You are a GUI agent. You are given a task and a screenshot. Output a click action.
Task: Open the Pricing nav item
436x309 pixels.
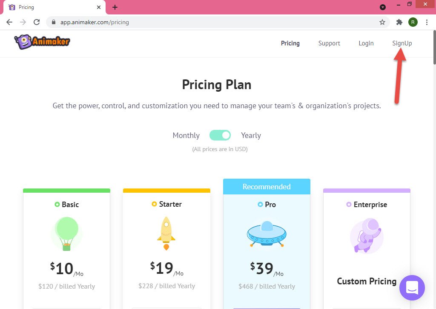pos(290,43)
